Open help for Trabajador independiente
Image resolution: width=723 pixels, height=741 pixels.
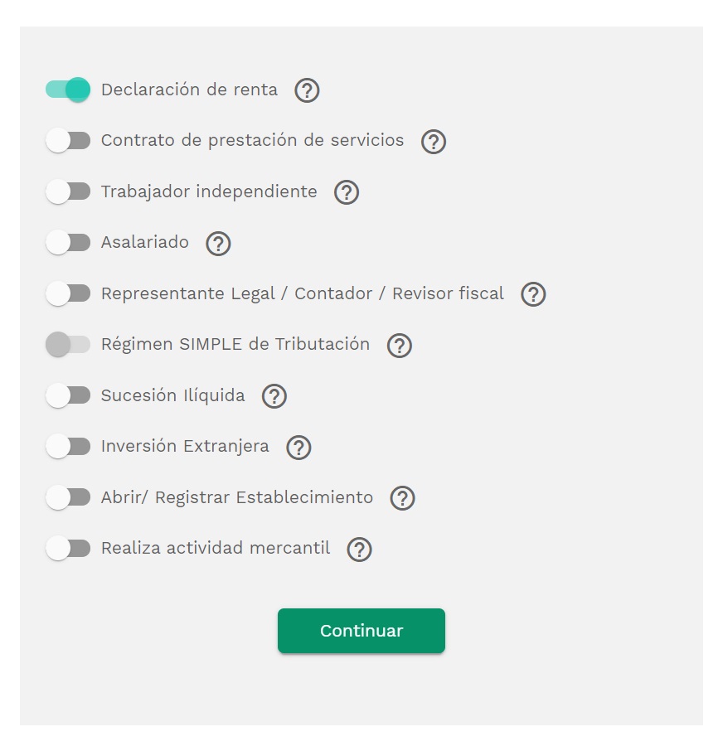coord(347,192)
